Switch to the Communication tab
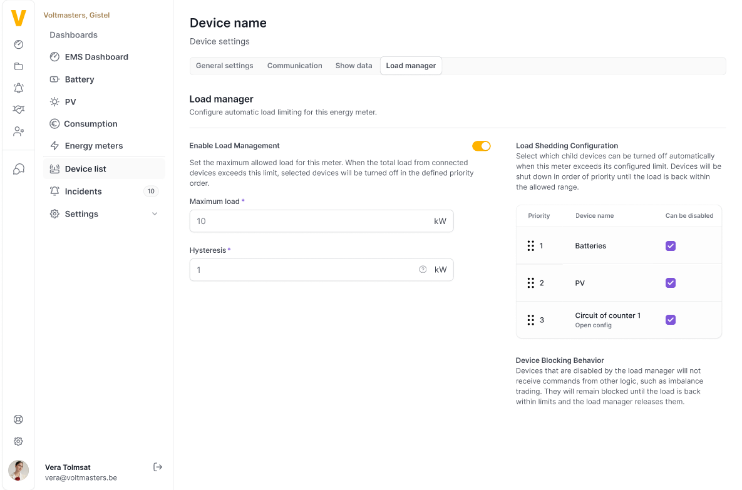 tap(294, 66)
